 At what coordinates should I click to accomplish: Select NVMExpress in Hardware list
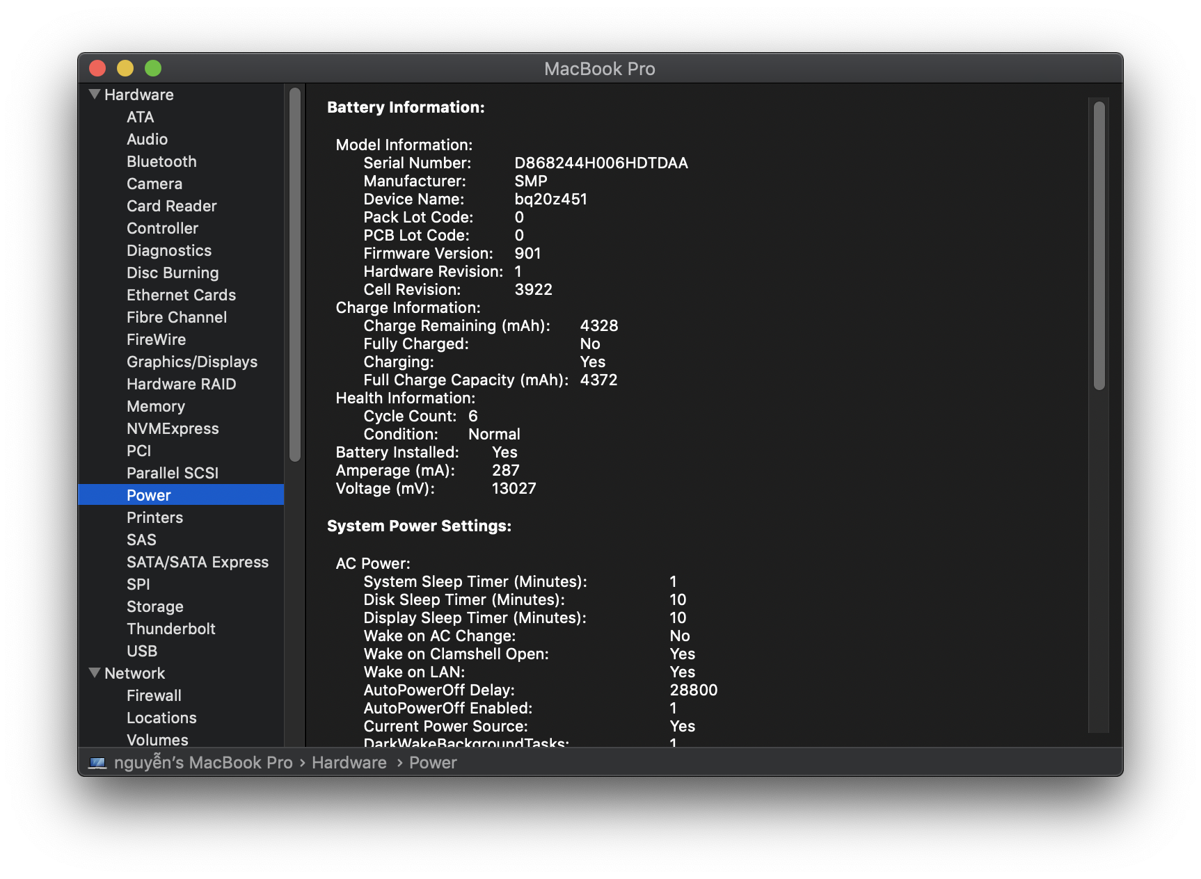173,428
